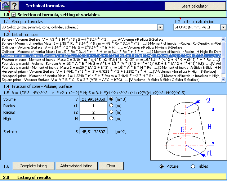Select the Picture radio button
The width and height of the screenshot is (227, 181).
click(x=161, y=166)
